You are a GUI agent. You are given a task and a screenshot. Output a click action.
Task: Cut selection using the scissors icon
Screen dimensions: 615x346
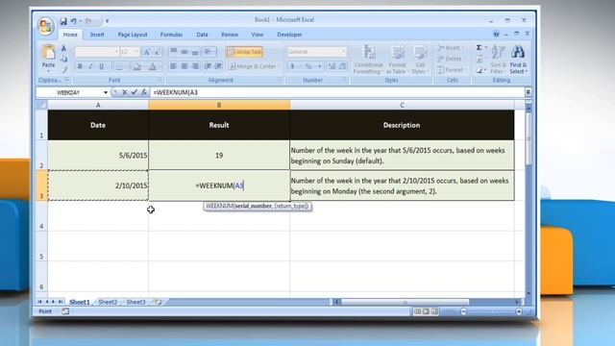pyautogui.click(x=64, y=49)
